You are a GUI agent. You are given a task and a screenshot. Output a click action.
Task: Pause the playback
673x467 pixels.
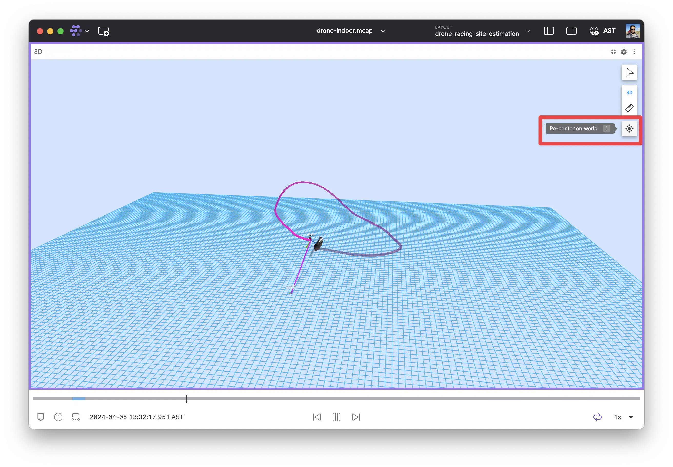pyautogui.click(x=336, y=417)
